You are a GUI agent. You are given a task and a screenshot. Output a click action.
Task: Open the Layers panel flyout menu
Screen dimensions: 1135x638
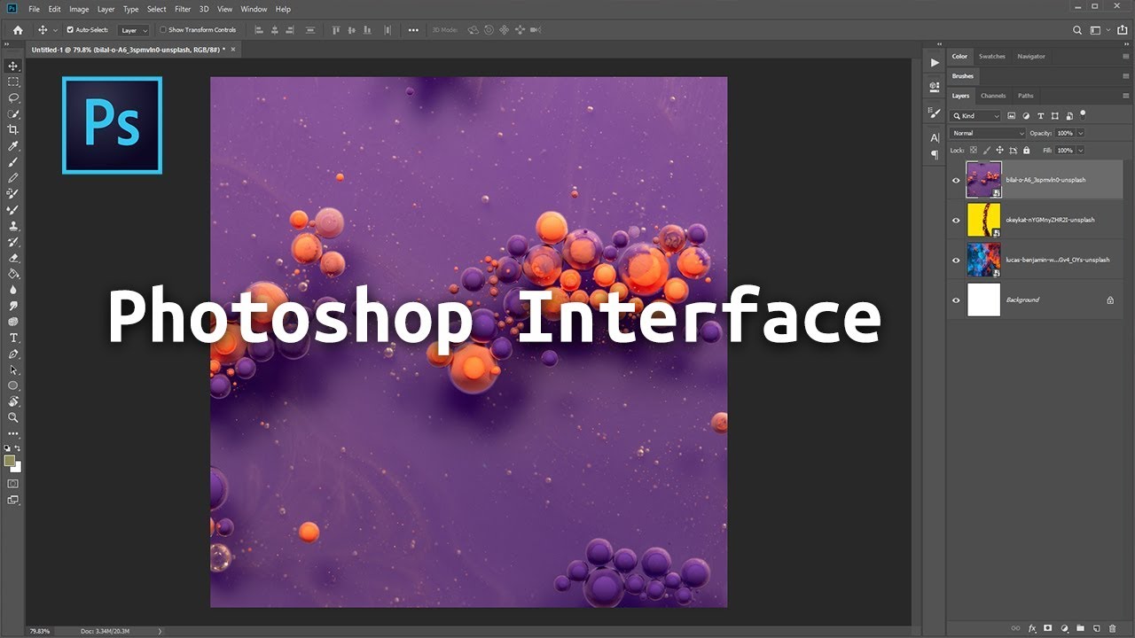(1125, 96)
